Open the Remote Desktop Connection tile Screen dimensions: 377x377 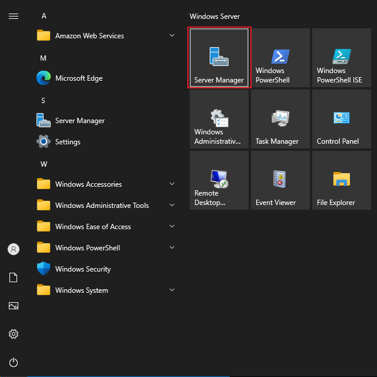click(219, 180)
